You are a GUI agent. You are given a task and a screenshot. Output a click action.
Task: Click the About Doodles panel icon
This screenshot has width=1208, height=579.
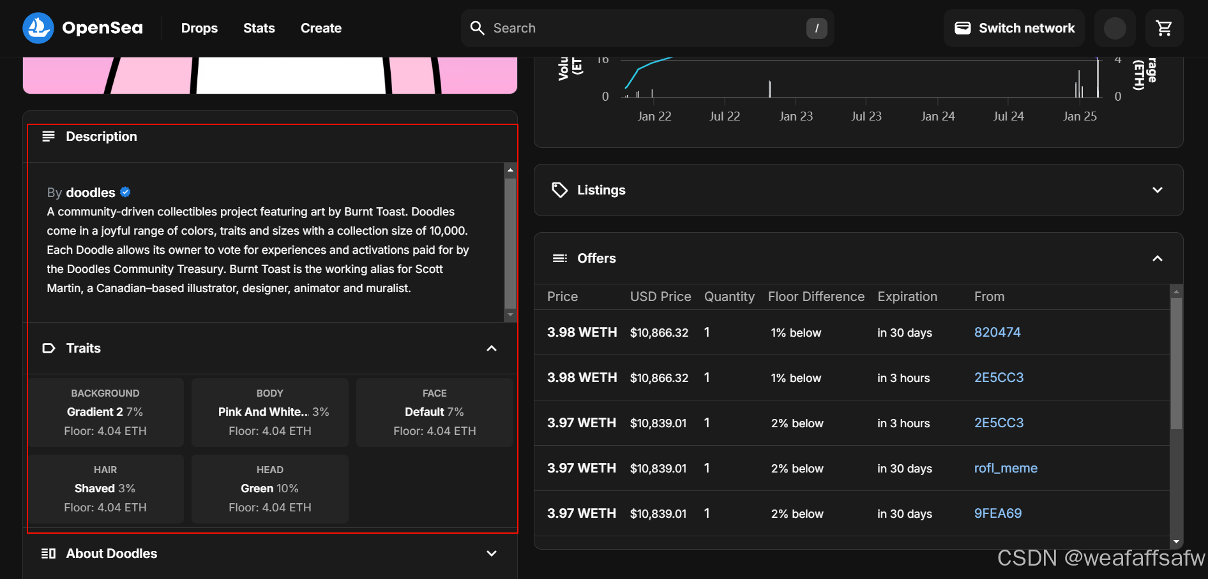point(49,553)
